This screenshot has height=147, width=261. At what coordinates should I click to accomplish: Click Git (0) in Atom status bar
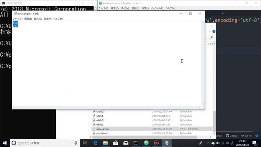[x=246, y=136]
